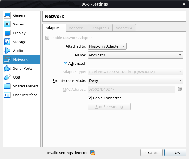Regenerate MAC address with refresh icon

coord(180,89)
